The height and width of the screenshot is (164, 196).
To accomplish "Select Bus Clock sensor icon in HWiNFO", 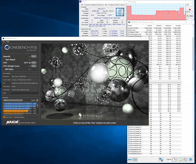I will (x=129, y=30).
